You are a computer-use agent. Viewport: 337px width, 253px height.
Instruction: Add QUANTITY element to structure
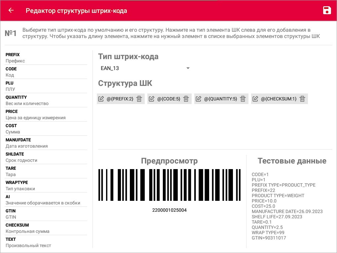[46, 100]
